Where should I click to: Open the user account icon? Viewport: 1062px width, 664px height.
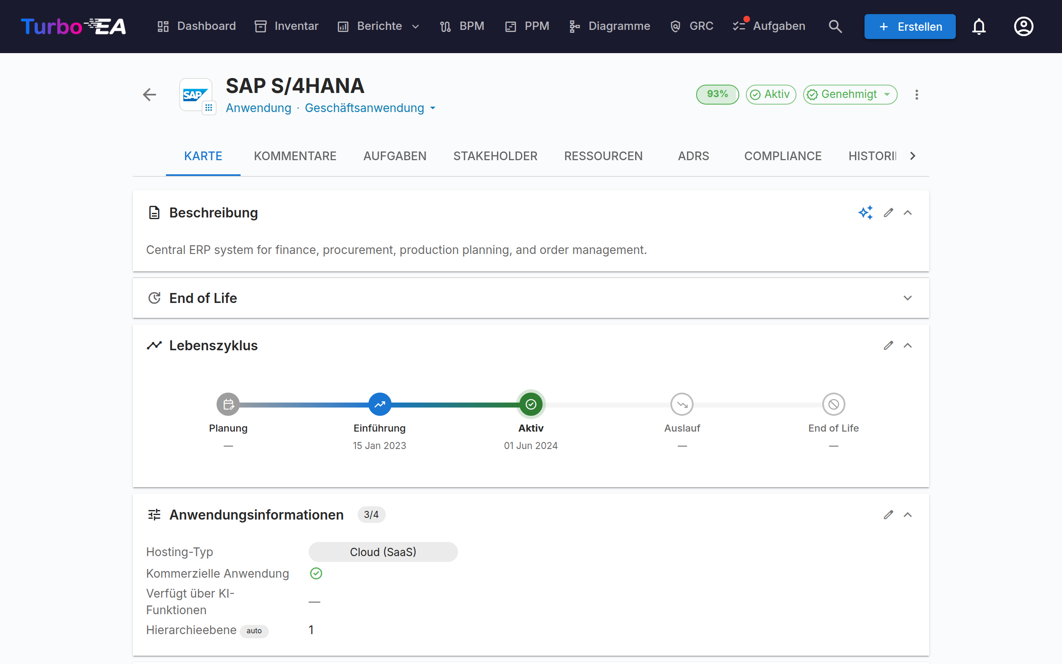pyautogui.click(x=1023, y=26)
